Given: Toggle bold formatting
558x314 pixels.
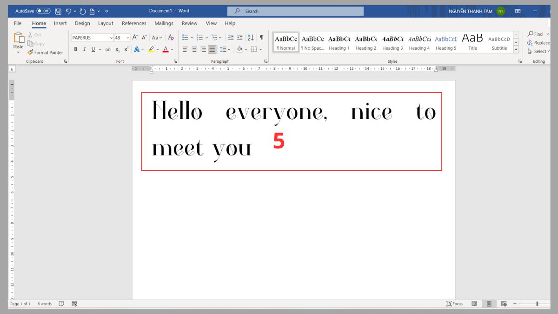Looking at the screenshot, I should point(76,48).
